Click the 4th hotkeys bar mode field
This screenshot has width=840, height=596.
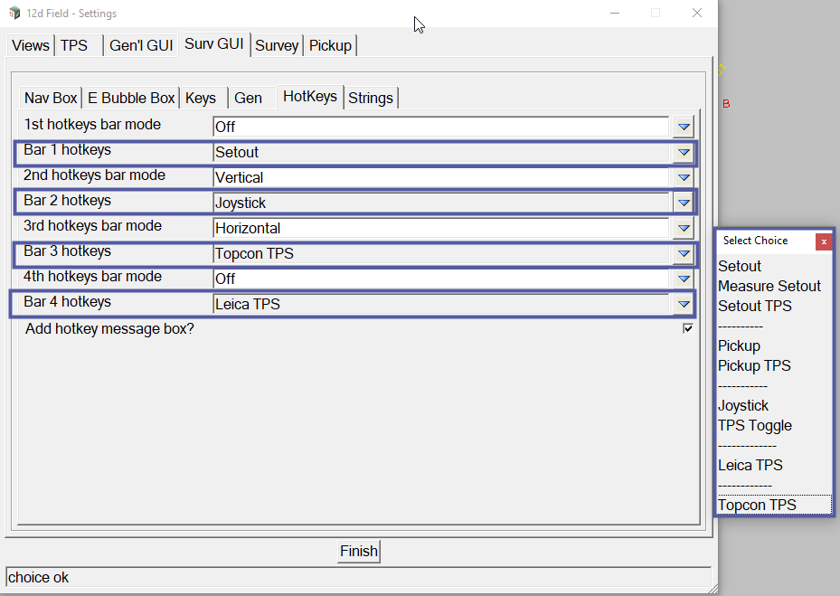click(x=441, y=279)
